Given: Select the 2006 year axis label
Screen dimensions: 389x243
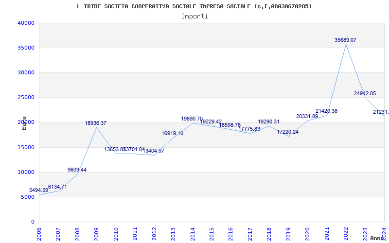Looking at the screenshot, I should pyautogui.click(x=39, y=232).
